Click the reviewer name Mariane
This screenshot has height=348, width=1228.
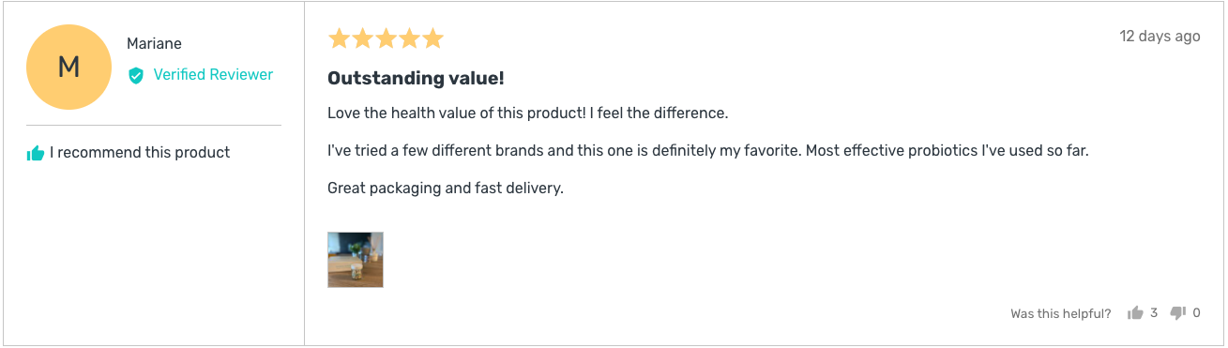click(x=154, y=44)
